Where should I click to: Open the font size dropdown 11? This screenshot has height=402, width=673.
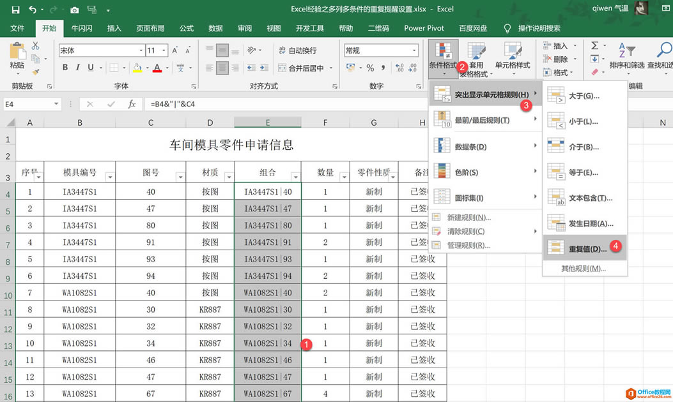pos(164,50)
